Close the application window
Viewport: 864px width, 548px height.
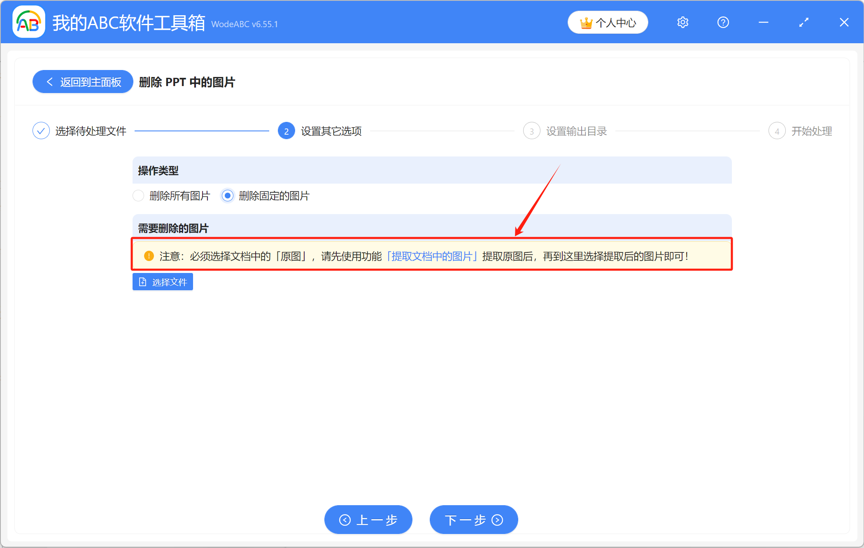[844, 23]
